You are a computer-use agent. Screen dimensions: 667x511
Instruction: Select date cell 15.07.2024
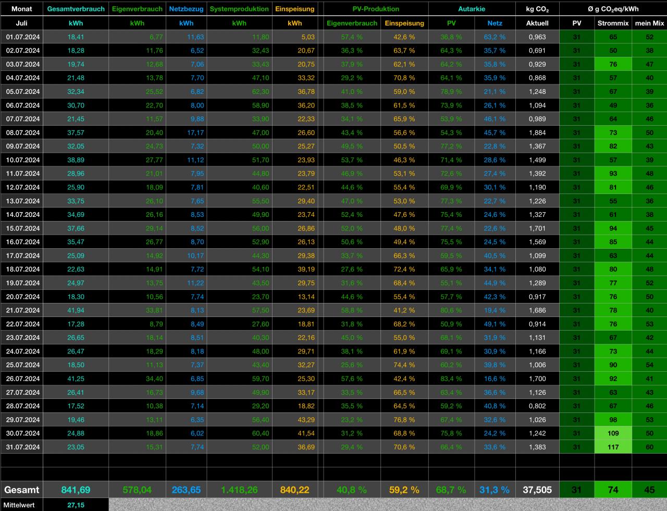(x=21, y=228)
